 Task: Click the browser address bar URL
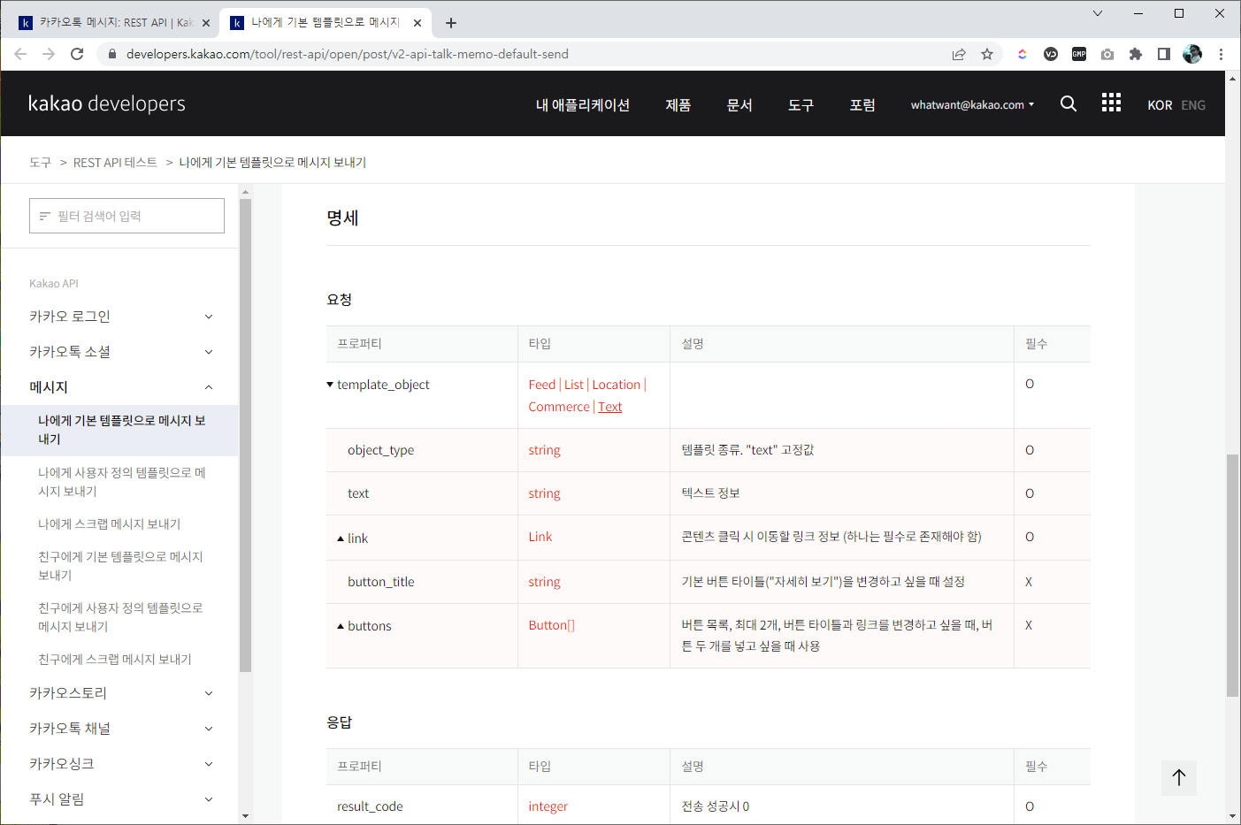348,54
